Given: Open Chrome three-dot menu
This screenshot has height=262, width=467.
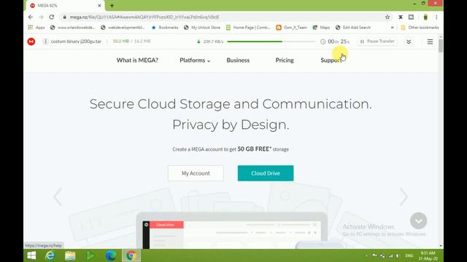Looking at the screenshot, I should [436, 17].
